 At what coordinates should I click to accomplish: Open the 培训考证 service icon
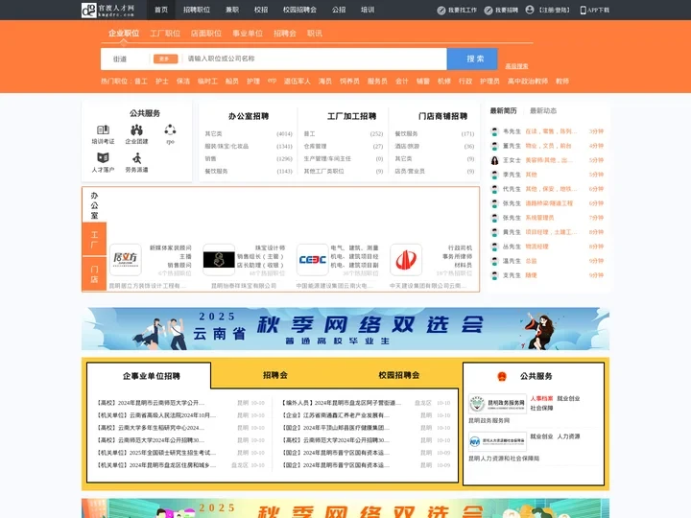tap(103, 129)
